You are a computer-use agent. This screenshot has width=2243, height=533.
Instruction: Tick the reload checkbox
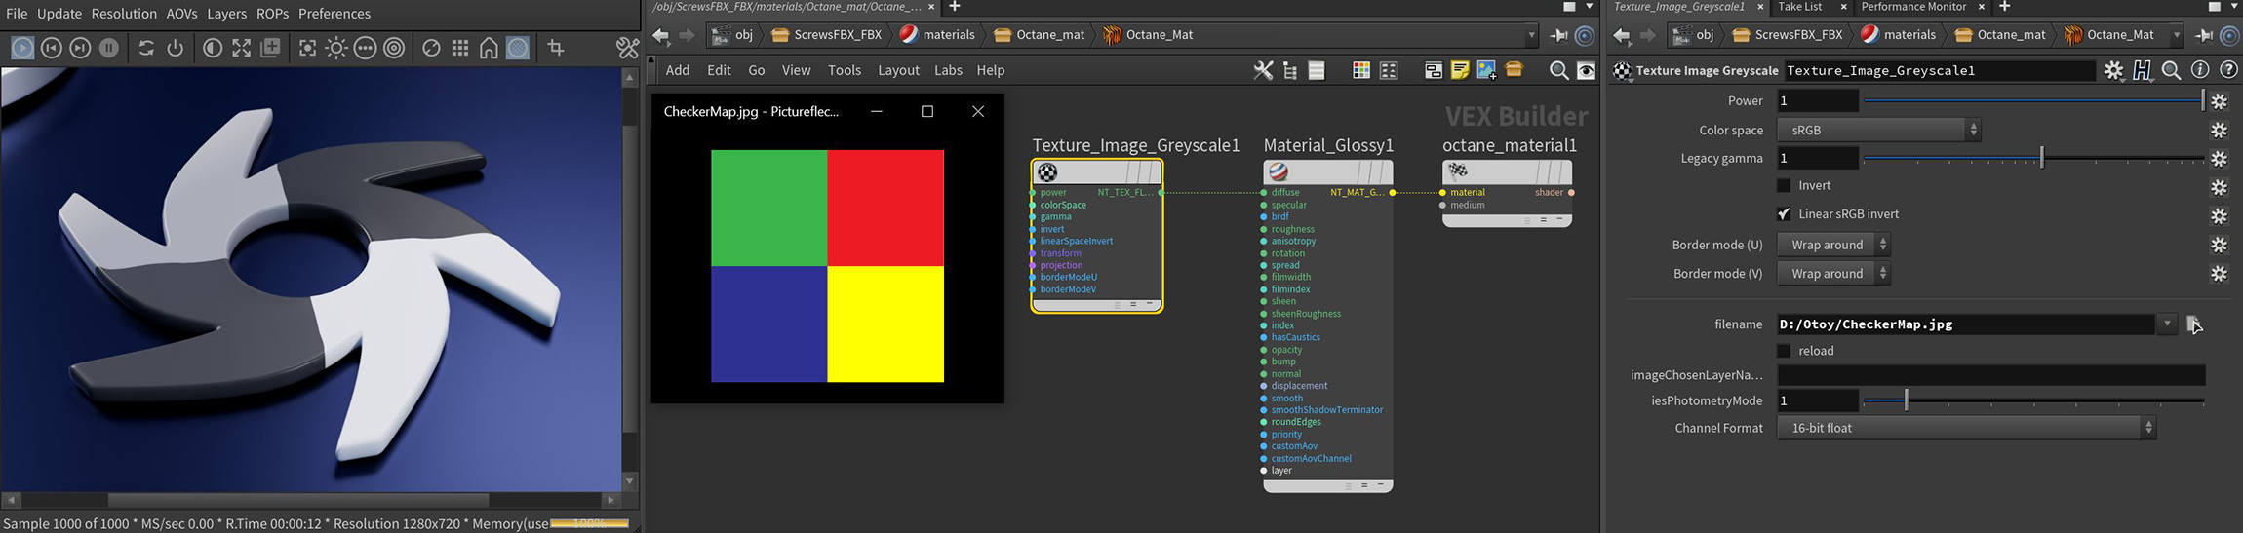[1784, 351]
